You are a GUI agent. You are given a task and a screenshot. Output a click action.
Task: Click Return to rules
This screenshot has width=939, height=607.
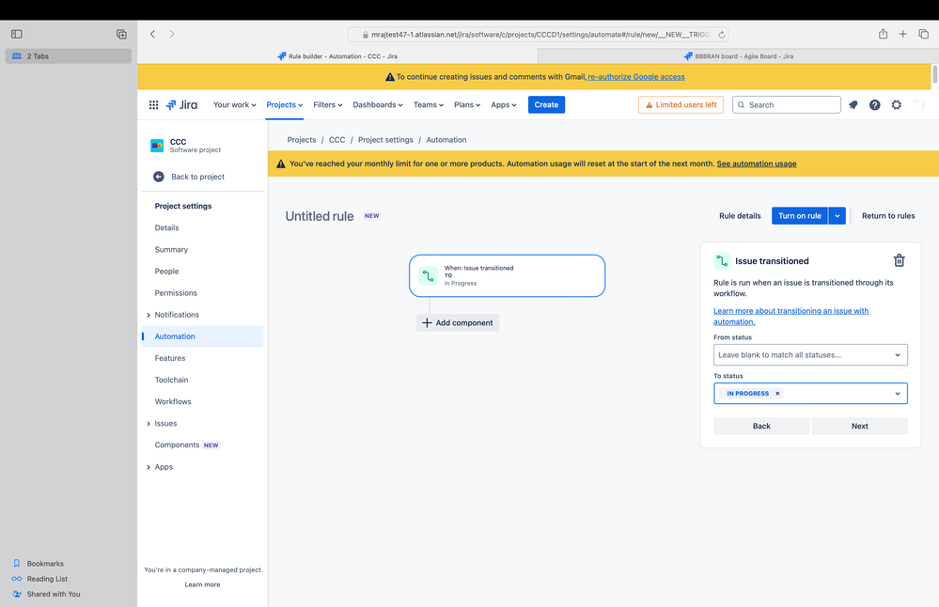tap(888, 215)
